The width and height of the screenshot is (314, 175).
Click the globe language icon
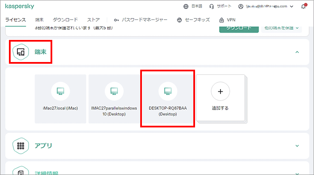click(x=186, y=6)
